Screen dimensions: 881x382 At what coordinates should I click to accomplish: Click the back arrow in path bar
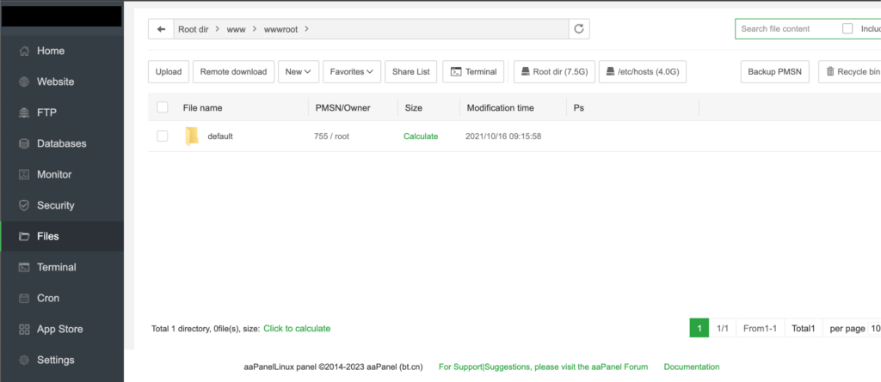(x=161, y=29)
